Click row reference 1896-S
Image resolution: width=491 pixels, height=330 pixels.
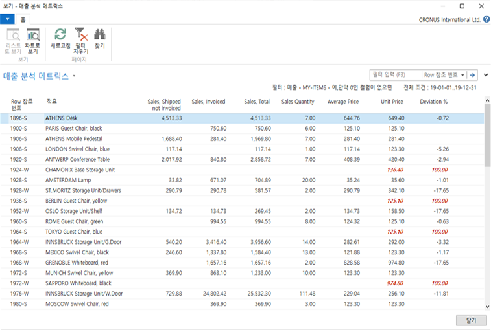[18, 118]
